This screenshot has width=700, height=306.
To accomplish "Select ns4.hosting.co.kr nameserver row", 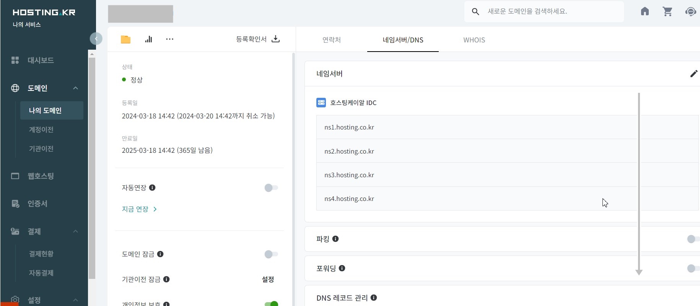I will point(507,199).
